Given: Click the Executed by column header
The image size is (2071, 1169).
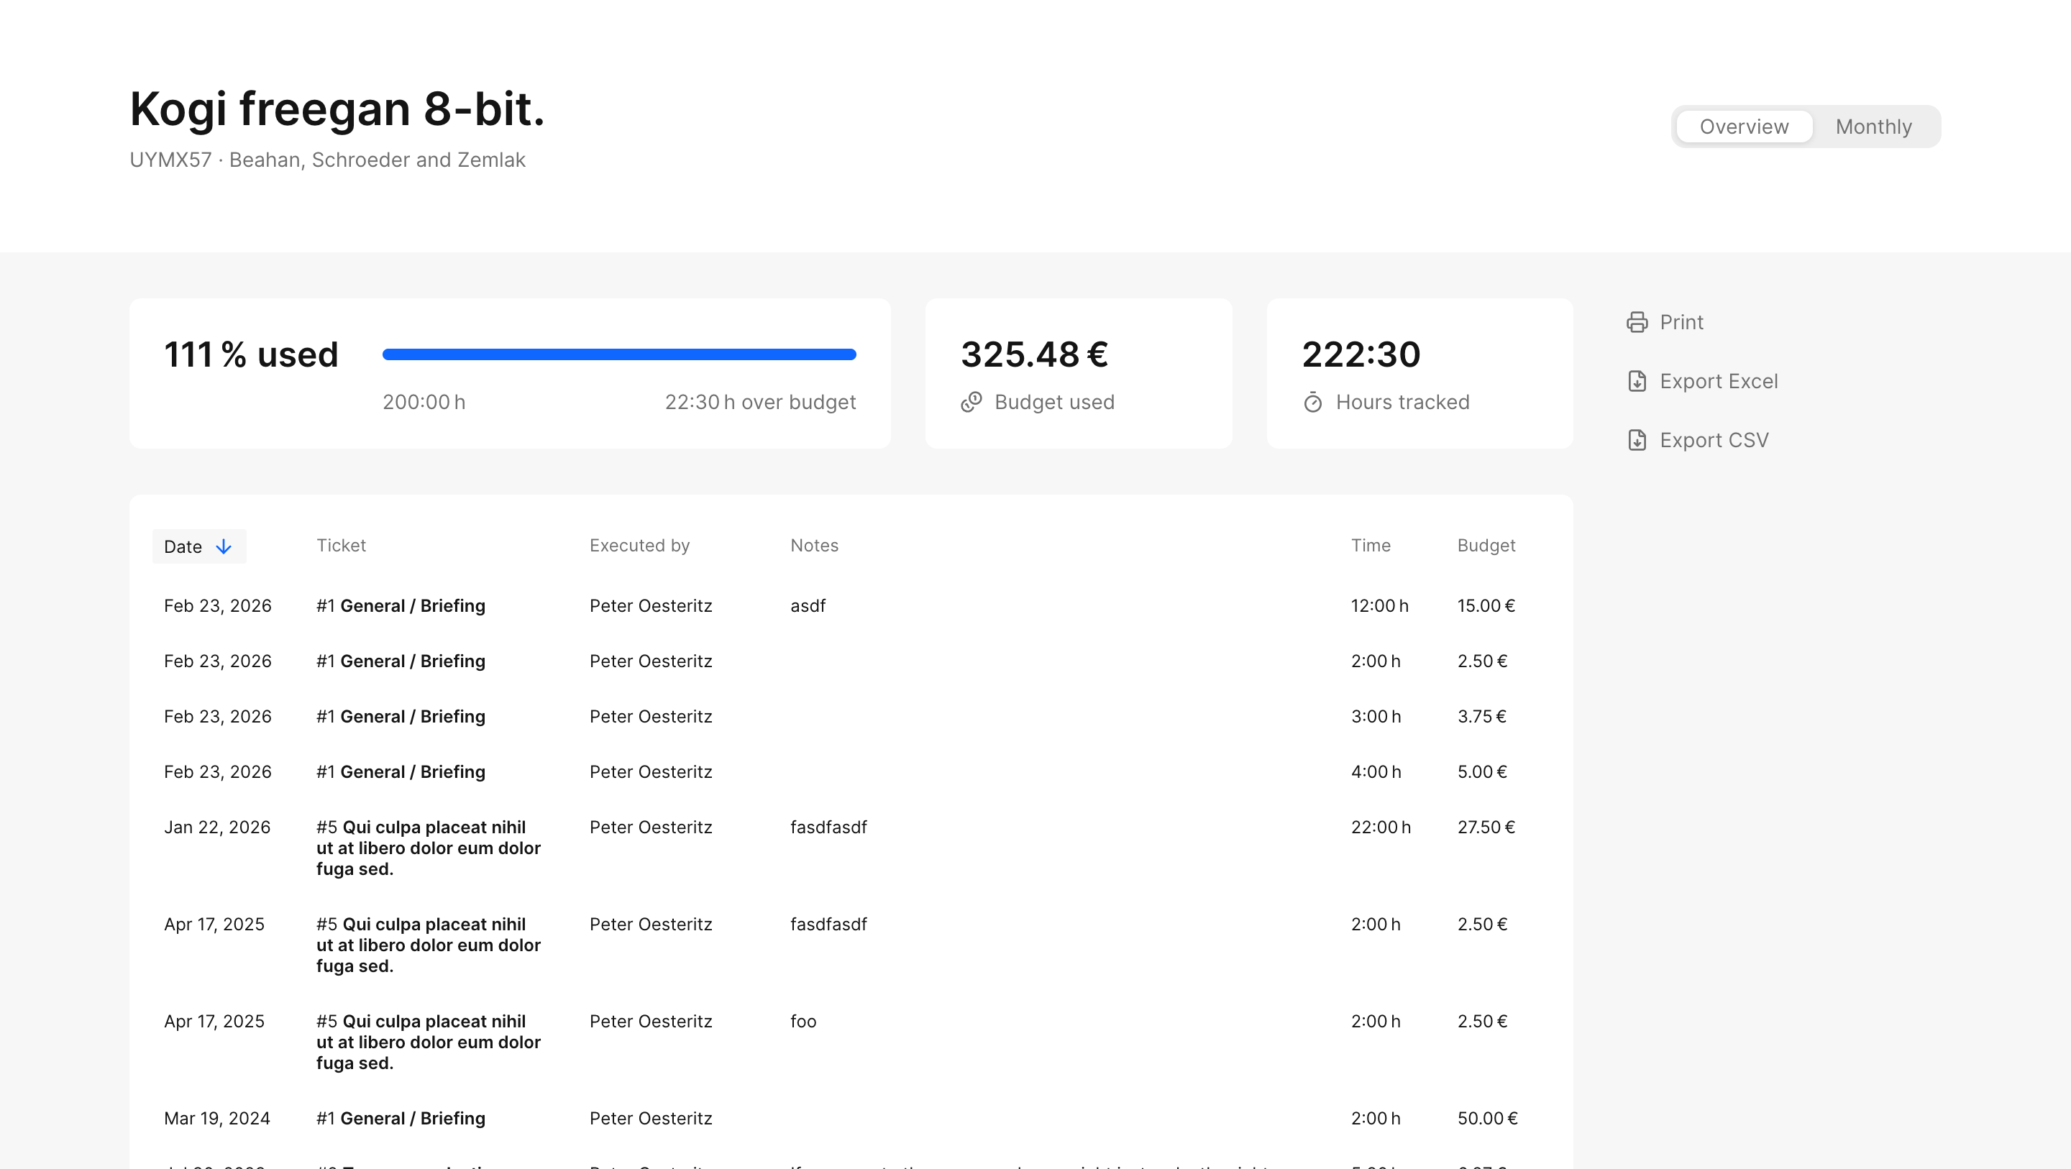Looking at the screenshot, I should point(639,545).
